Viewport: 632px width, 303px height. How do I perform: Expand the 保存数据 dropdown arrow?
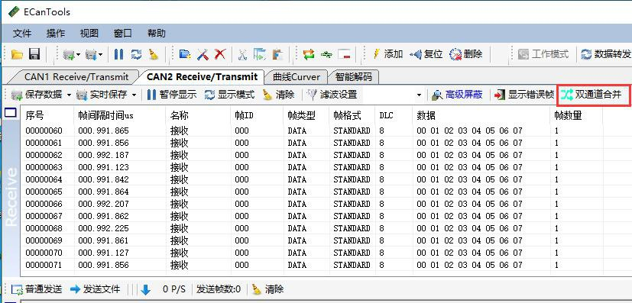69,95
